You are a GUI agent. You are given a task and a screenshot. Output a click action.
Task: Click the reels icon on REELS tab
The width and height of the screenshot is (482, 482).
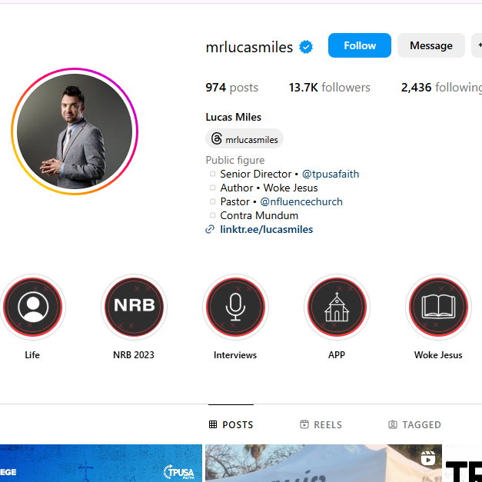(304, 424)
